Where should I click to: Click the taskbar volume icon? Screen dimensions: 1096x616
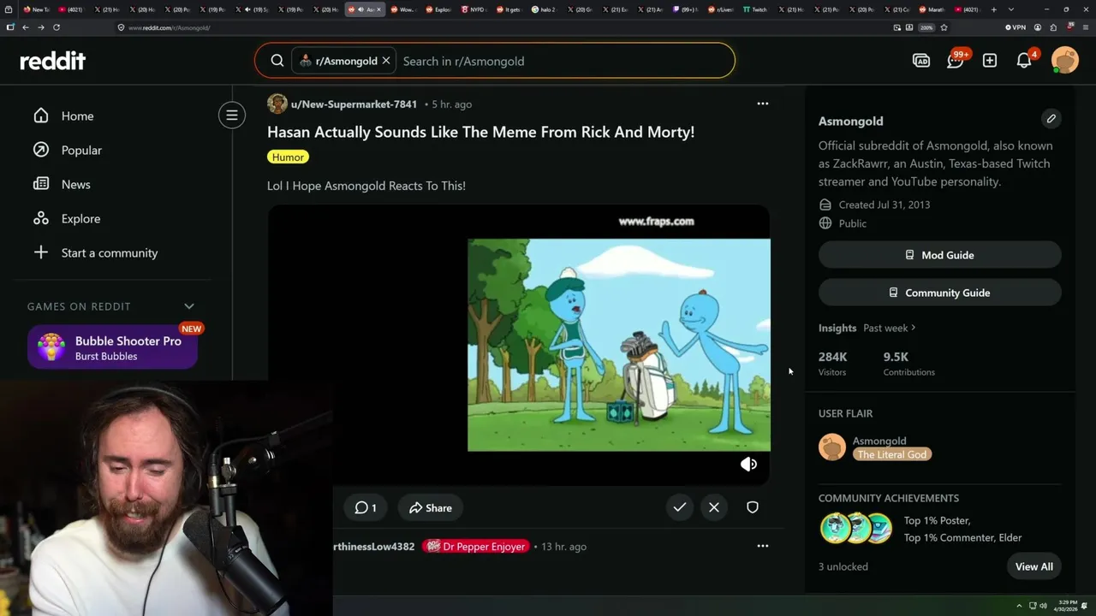tap(1043, 606)
